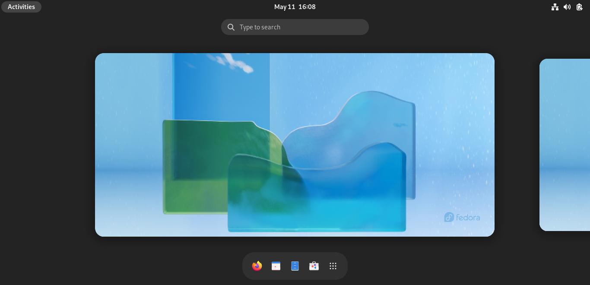Open the system quick settings tray
This screenshot has height=285, width=590.
(x=567, y=7)
